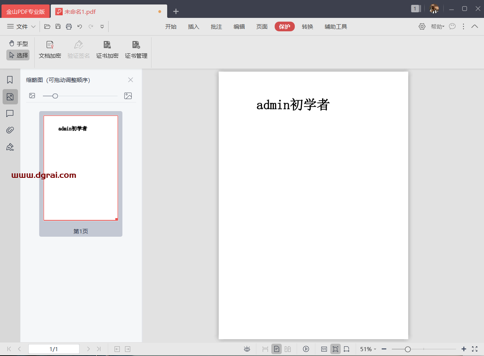This screenshot has height=356, width=484.
Task: Click the 文档加密 button
Action: (50, 50)
